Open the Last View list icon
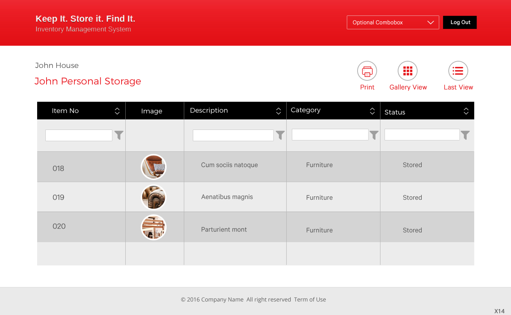Image resolution: width=511 pixels, height=315 pixels. pos(458,71)
